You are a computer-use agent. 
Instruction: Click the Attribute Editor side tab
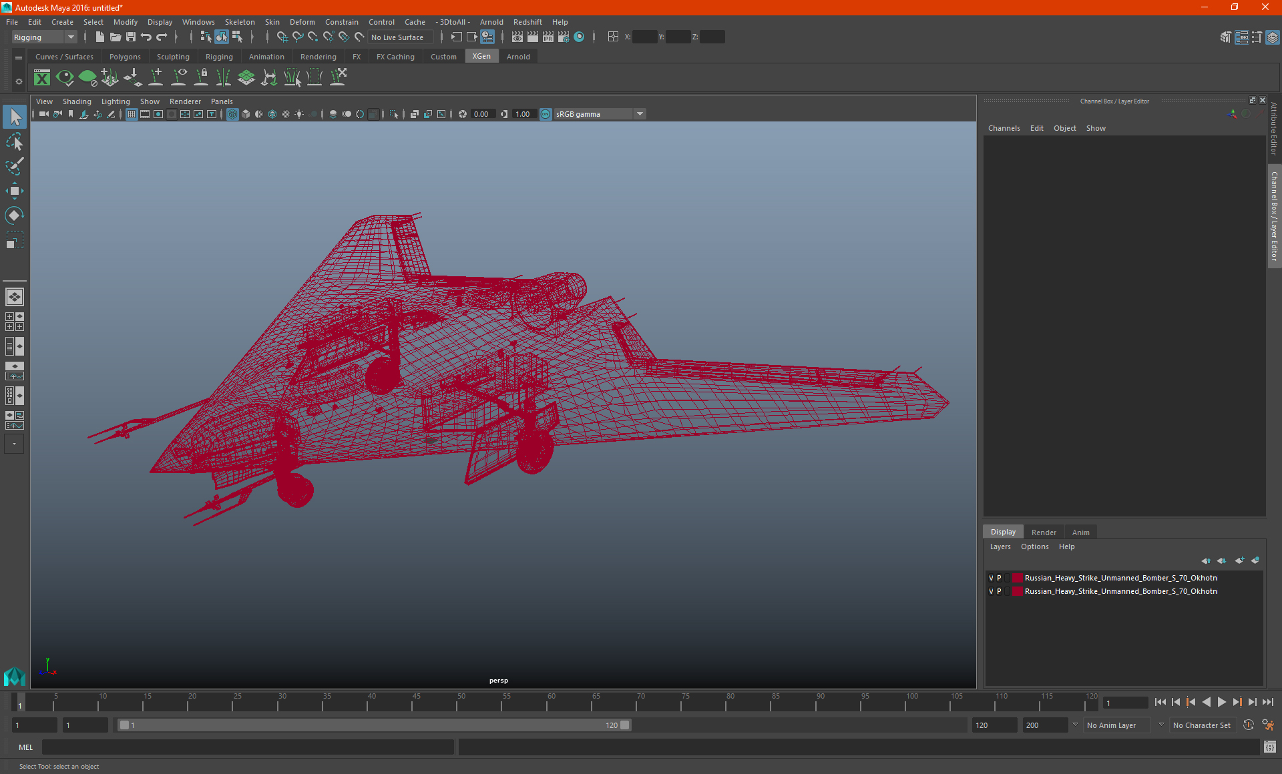point(1274,129)
